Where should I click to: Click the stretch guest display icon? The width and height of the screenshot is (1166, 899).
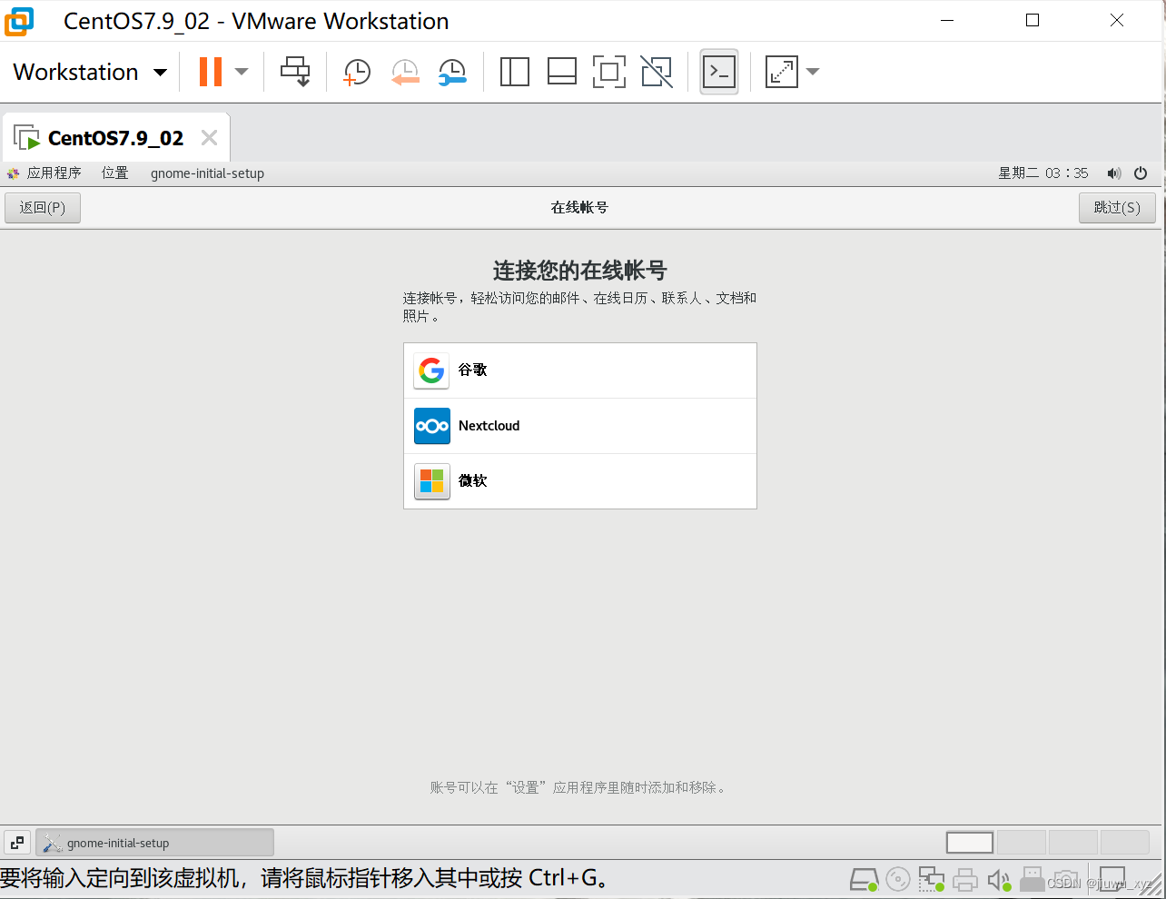tap(782, 72)
